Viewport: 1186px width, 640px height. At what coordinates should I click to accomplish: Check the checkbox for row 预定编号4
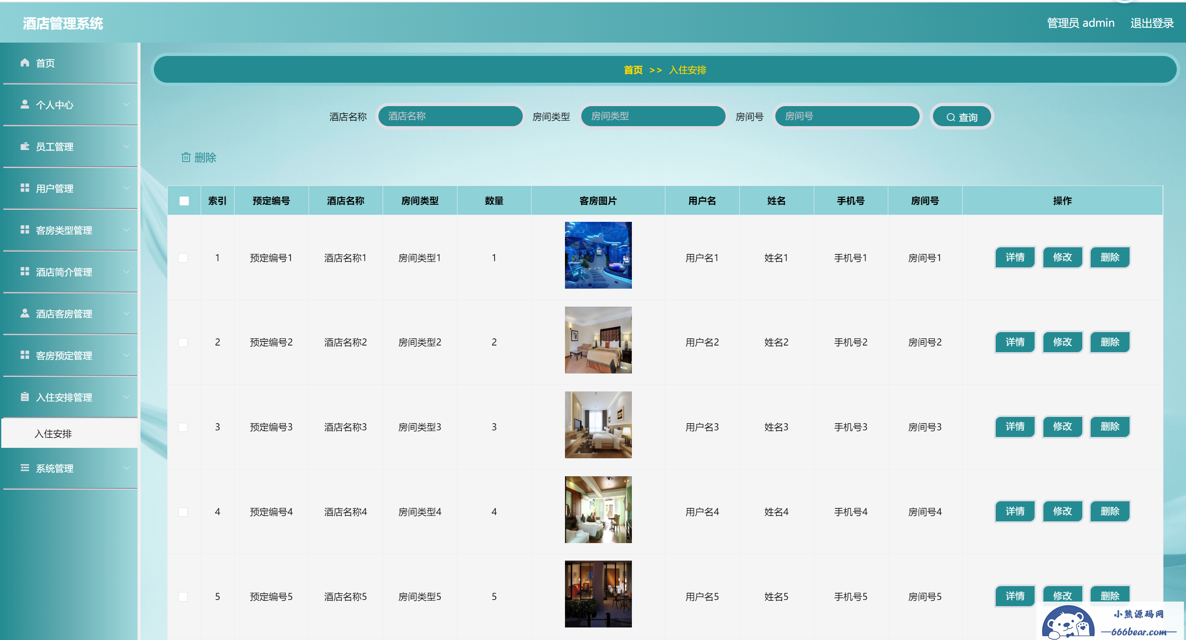183,512
